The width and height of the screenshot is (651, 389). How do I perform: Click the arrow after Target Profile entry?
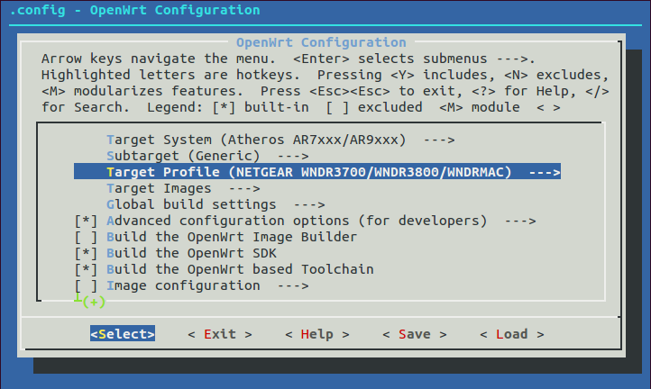tap(545, 172)
